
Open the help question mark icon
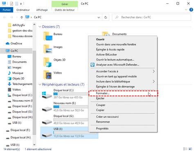(x=191, y=10)
